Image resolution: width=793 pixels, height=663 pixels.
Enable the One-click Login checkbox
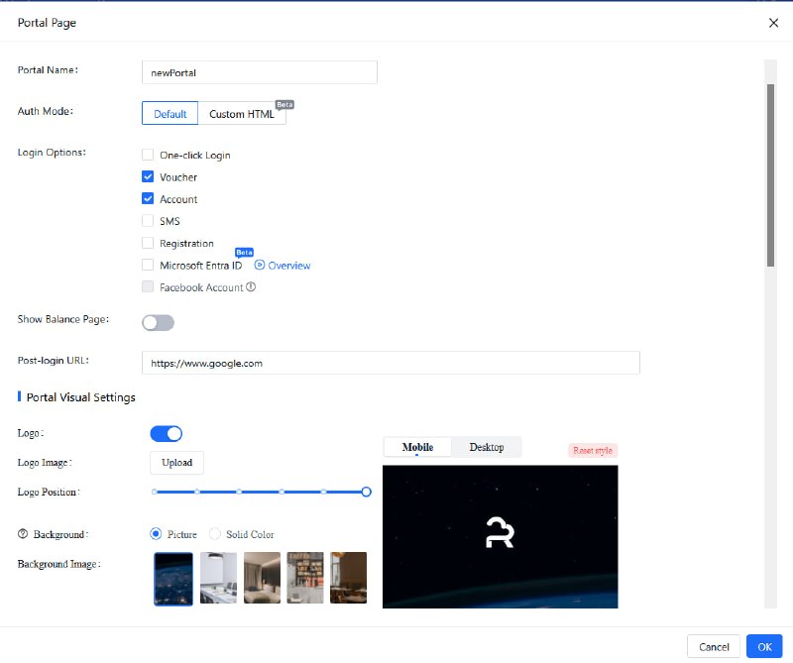(x=148, y=155)
